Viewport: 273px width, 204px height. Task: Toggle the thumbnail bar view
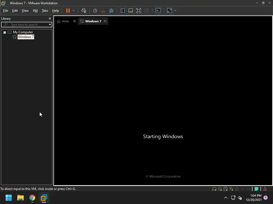tap(131, 11)
